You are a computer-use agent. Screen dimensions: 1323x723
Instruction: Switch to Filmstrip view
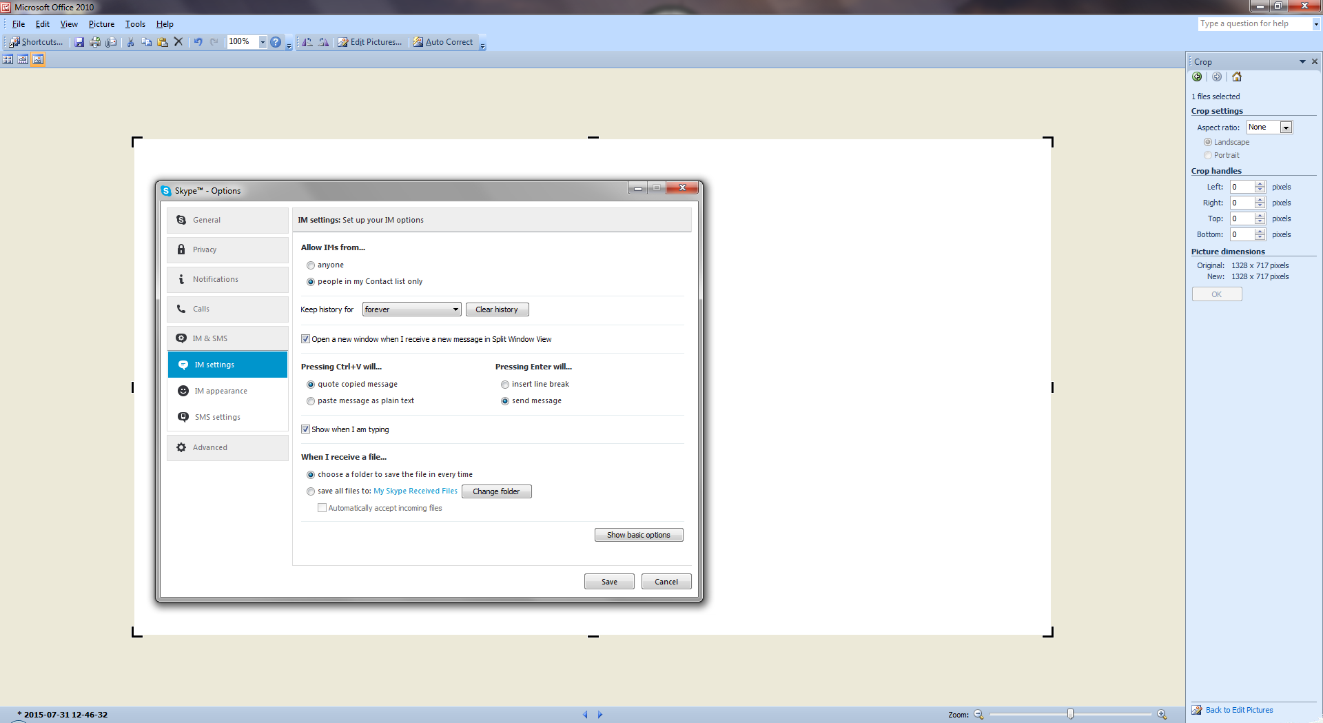23,60
